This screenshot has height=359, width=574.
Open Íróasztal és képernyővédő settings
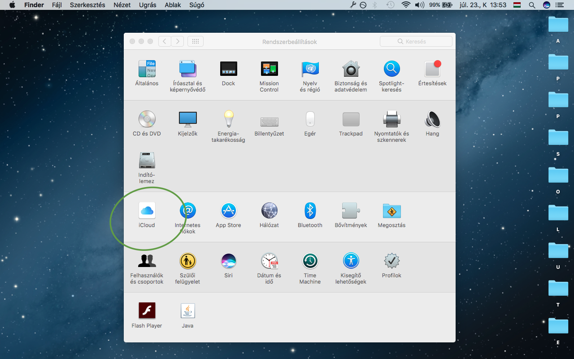pyautogui.click(x=187, y=76)
